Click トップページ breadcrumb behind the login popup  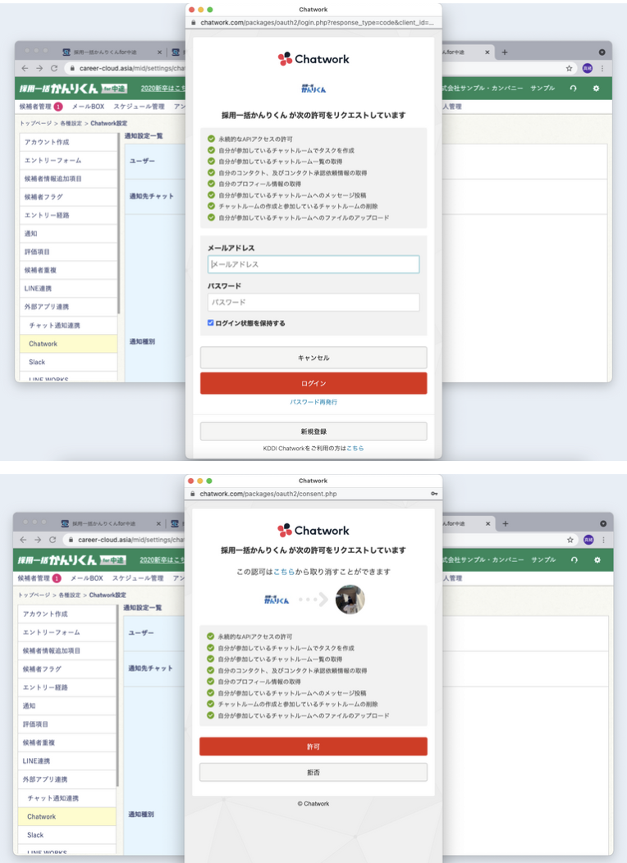pyautogui.click(x=35, y=123)
